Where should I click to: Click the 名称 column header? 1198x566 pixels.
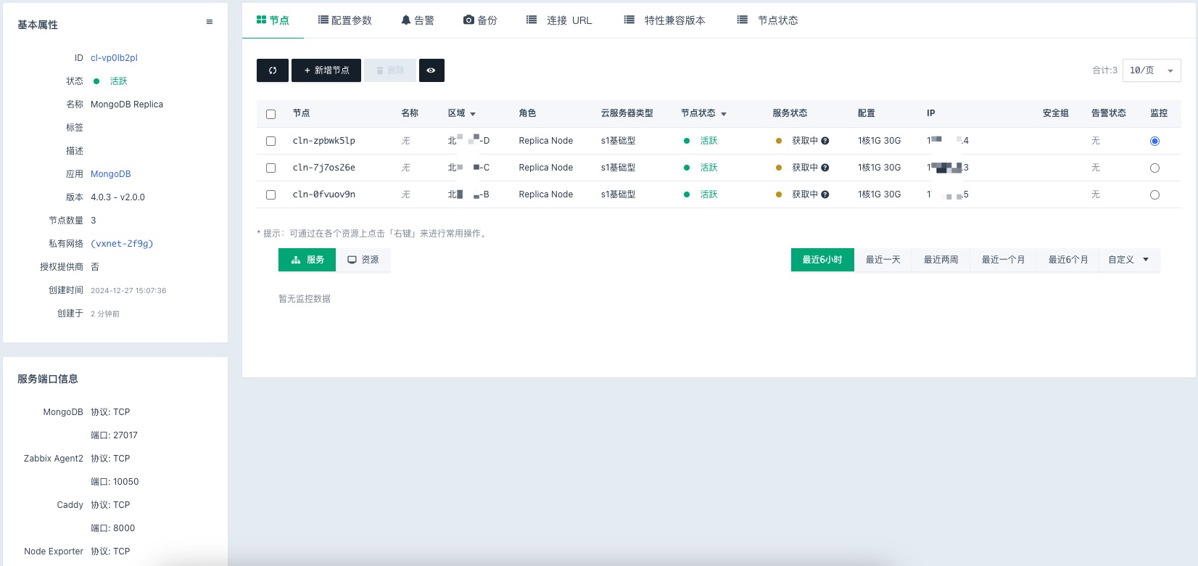[x=410, y=113]
